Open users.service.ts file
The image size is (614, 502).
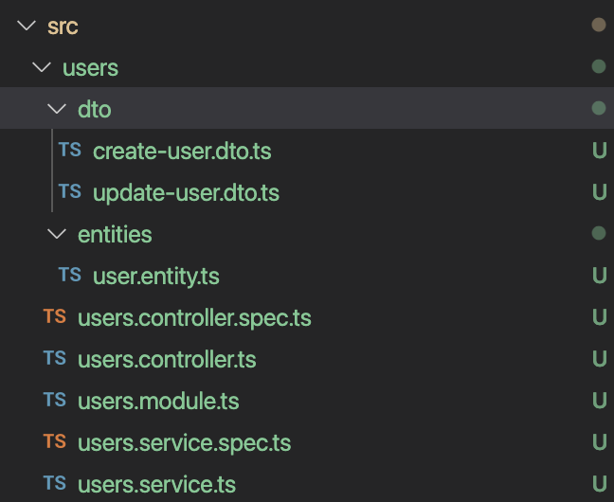(x=156, y=485)
